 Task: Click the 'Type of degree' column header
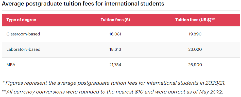tap(21, 20)
